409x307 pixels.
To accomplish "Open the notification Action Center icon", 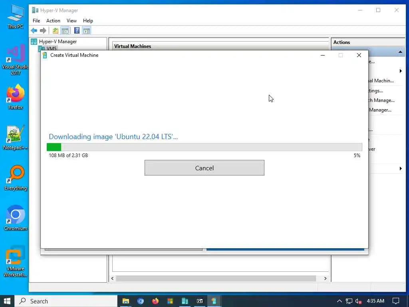I will click(x=396, y=301).
